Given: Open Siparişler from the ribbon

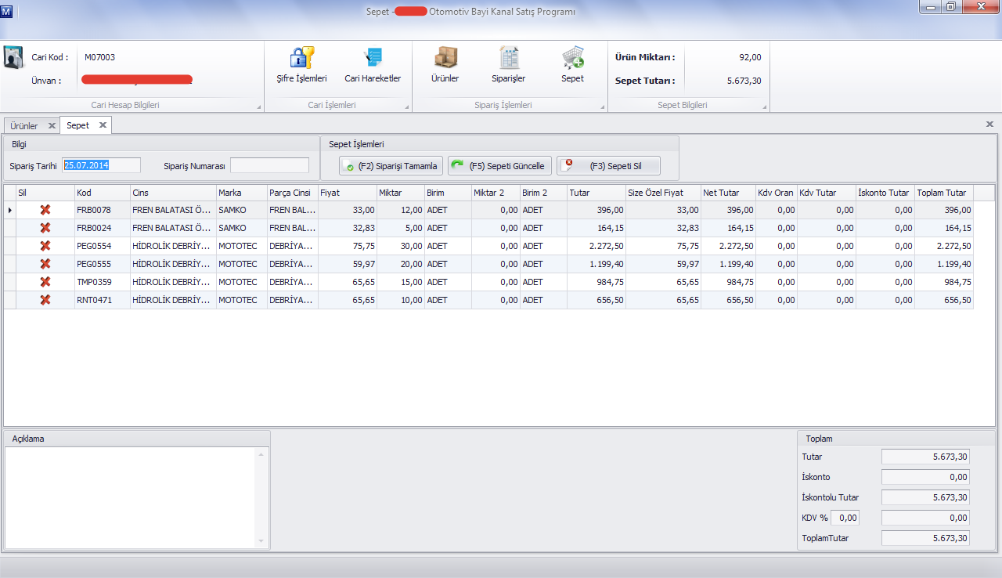Looking at the screenshot, I should click(509, 58).
